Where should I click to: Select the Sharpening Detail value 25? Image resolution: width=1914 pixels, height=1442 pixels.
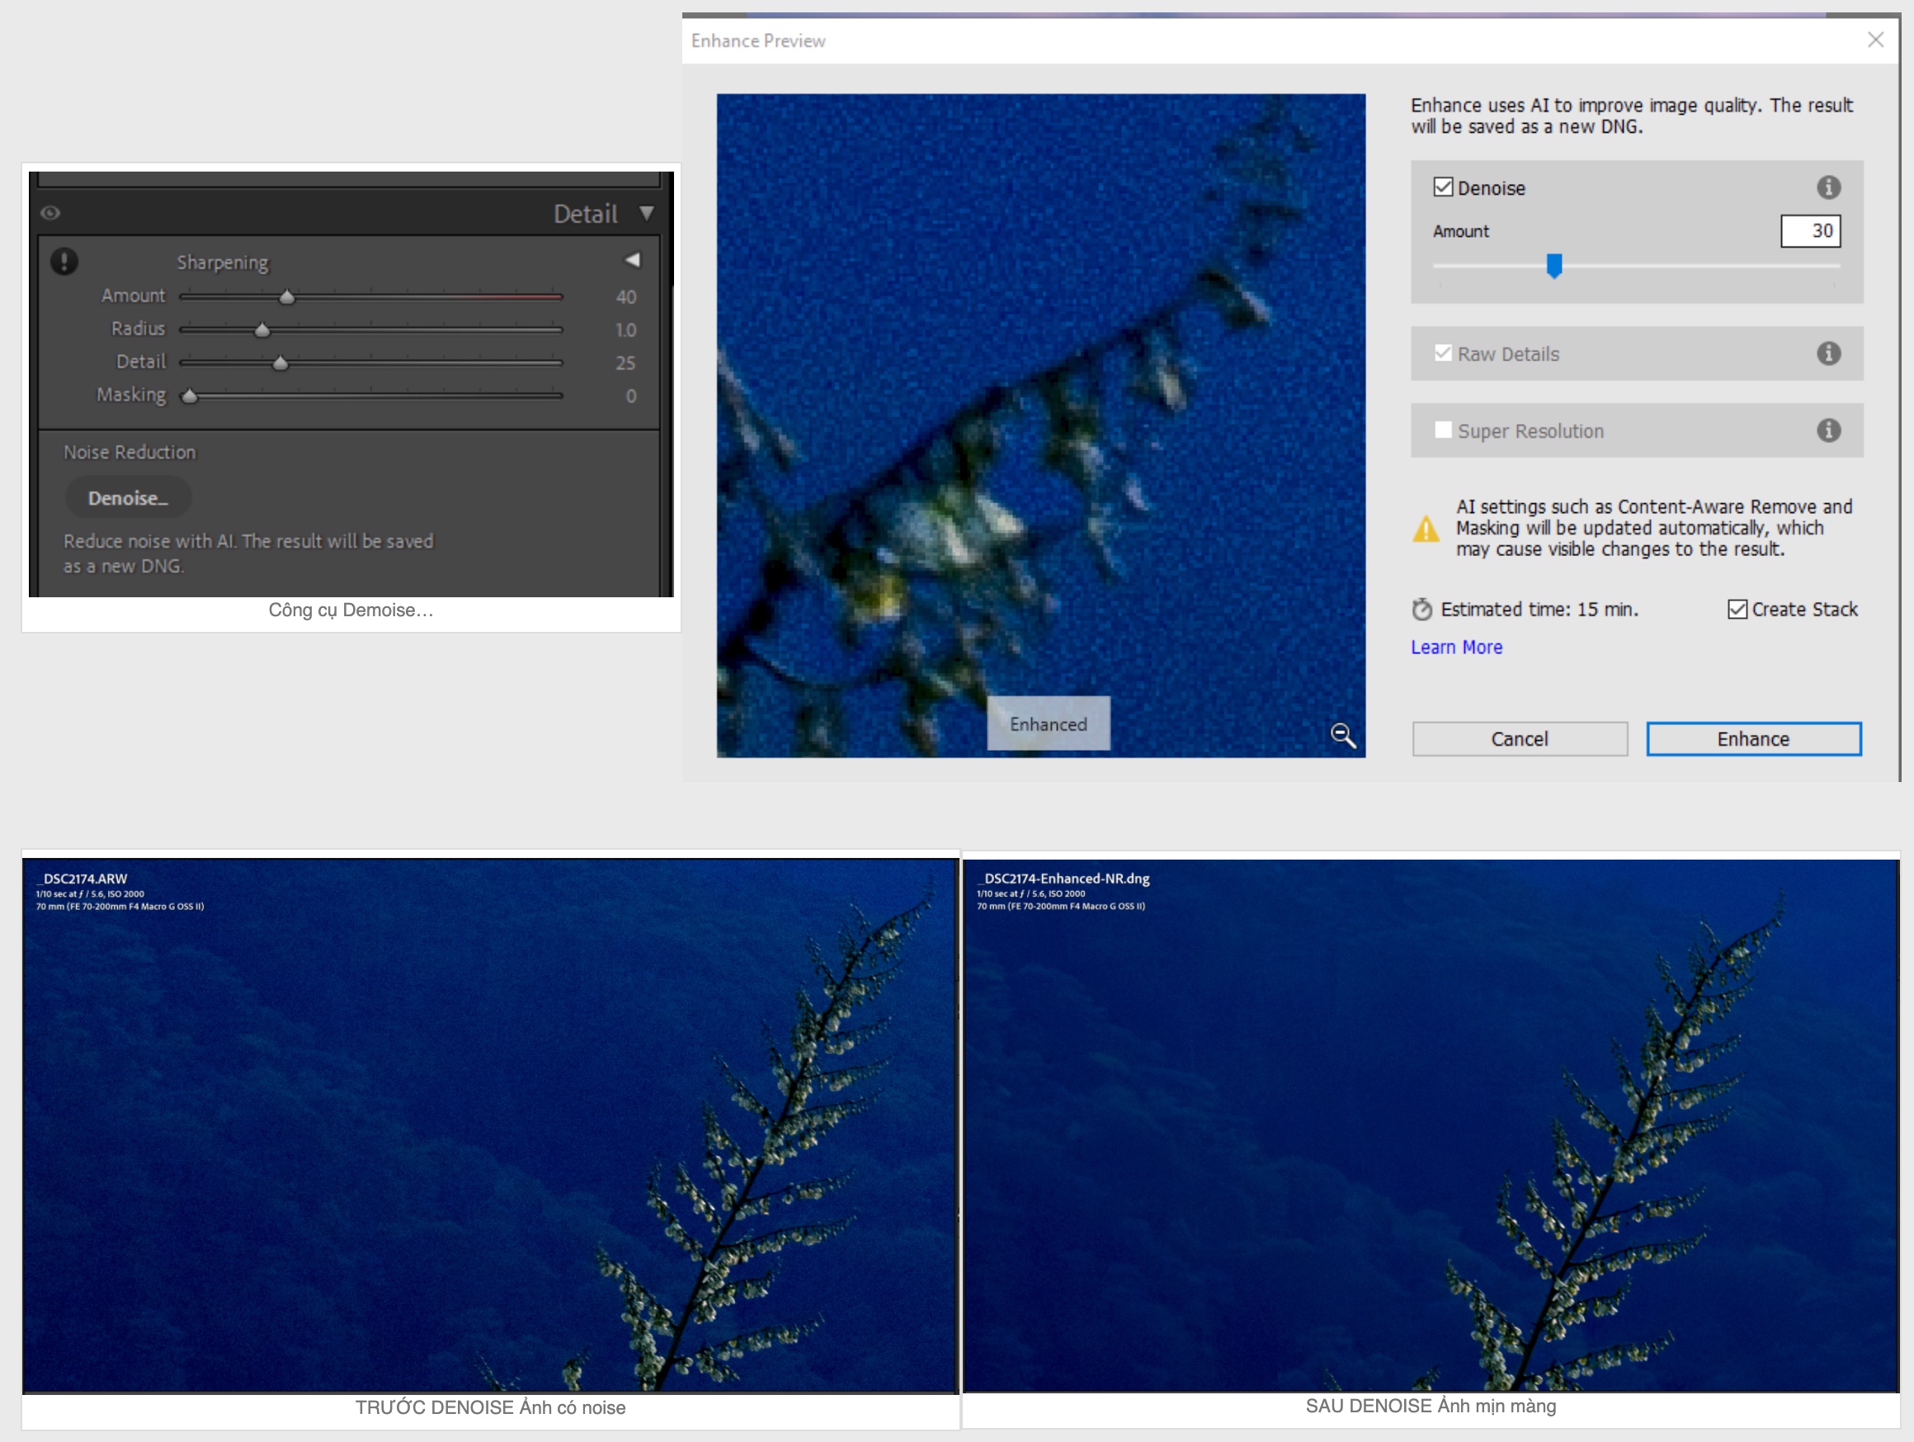point(625,362)
